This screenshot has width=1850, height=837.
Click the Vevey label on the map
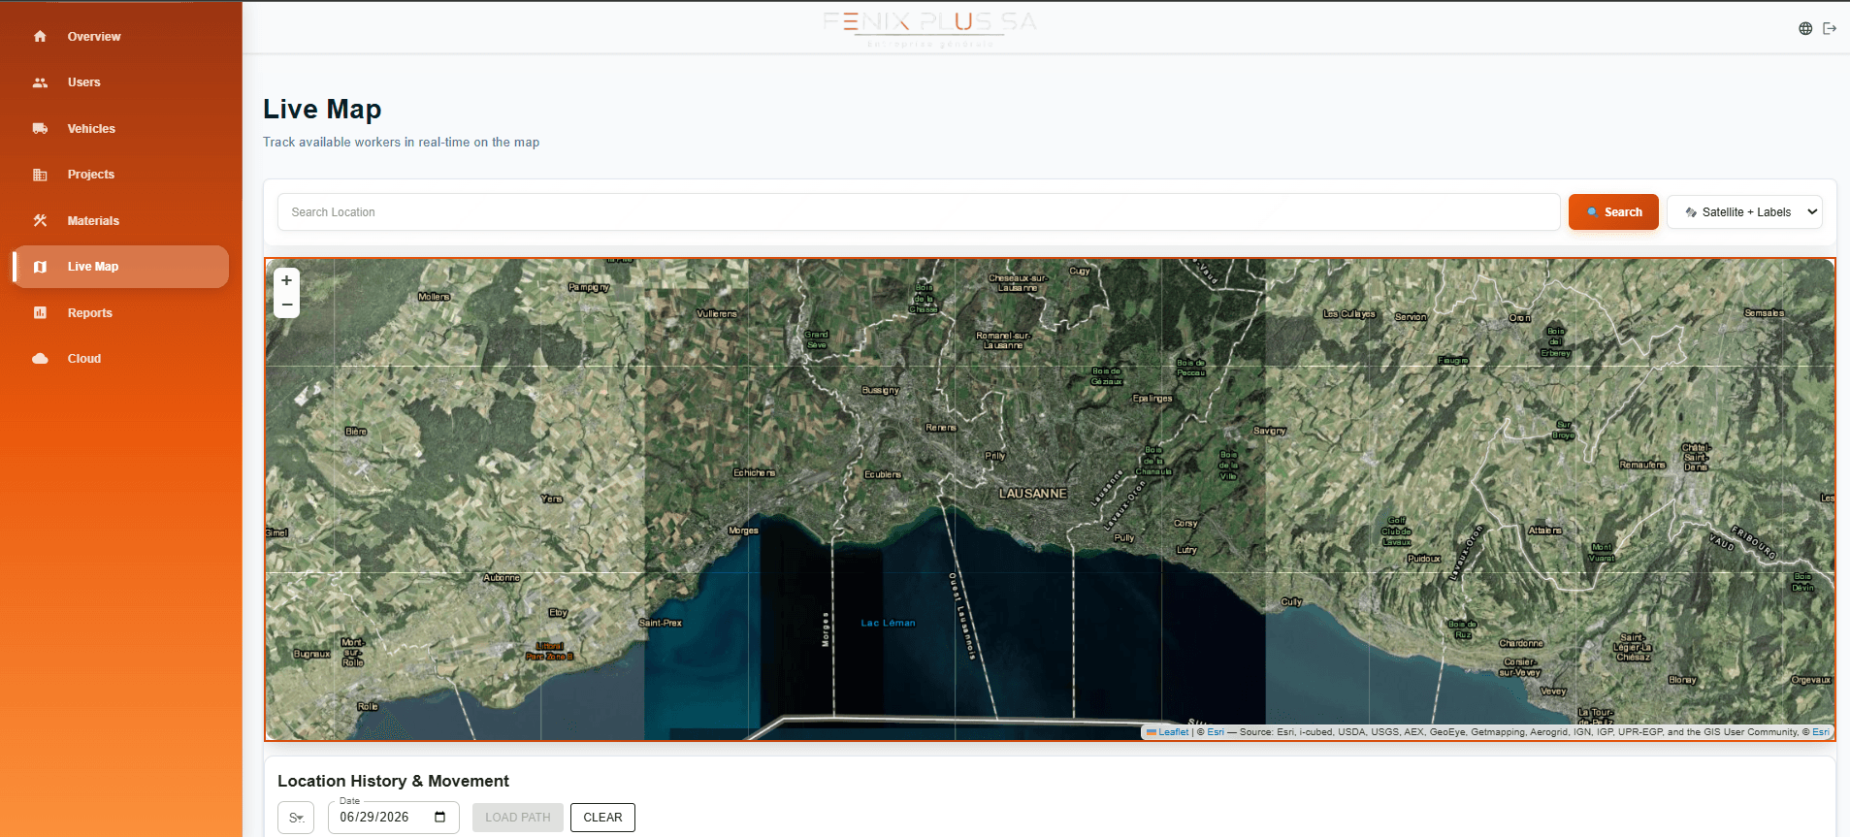click(x=1553, y=692)
